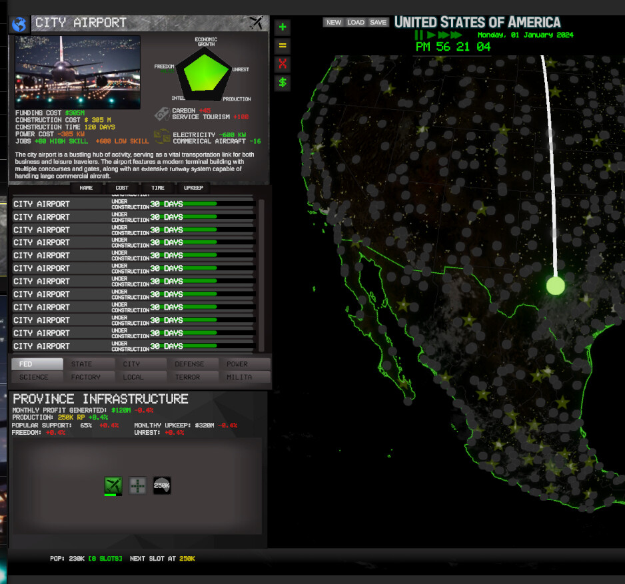Click the crosshair icon next to the airplane icon
This screenshot has width=625, height=584.
click(x=137, y=485)
